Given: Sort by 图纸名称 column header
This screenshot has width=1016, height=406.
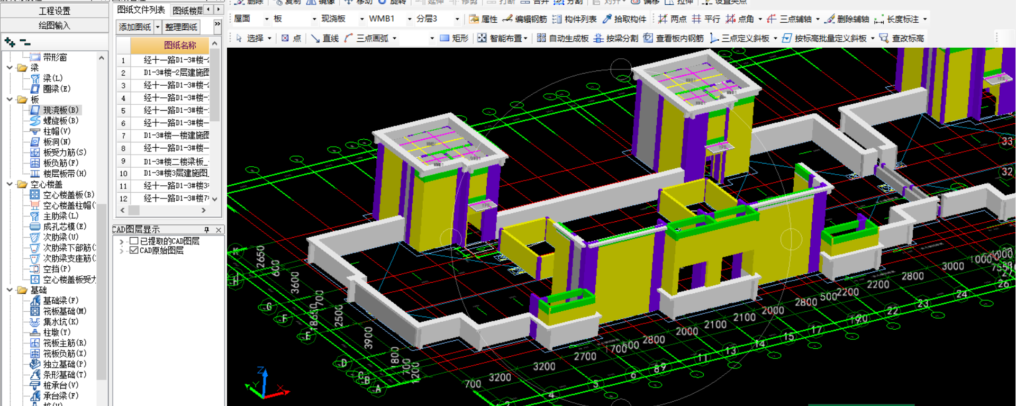Looking at the screenshot, I should pyautogui.click(x=169, y=45).
